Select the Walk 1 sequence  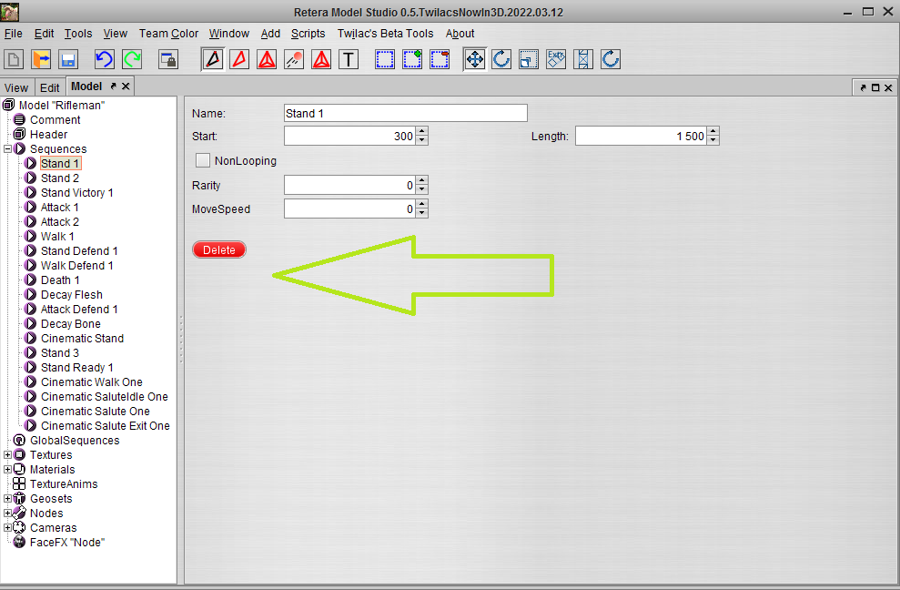57,236
